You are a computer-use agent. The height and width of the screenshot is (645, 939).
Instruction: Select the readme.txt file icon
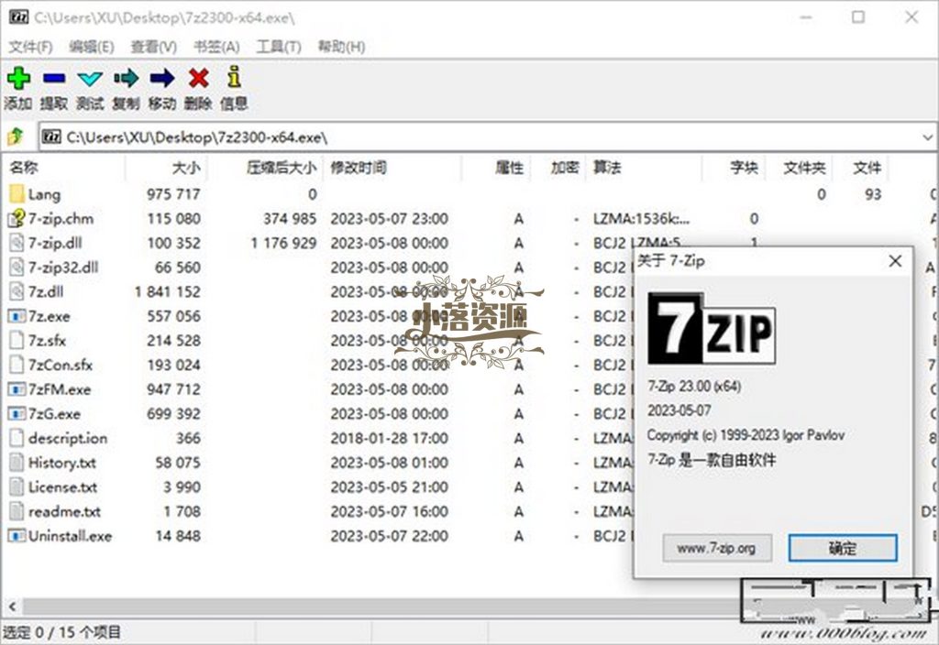coord(17,511)
